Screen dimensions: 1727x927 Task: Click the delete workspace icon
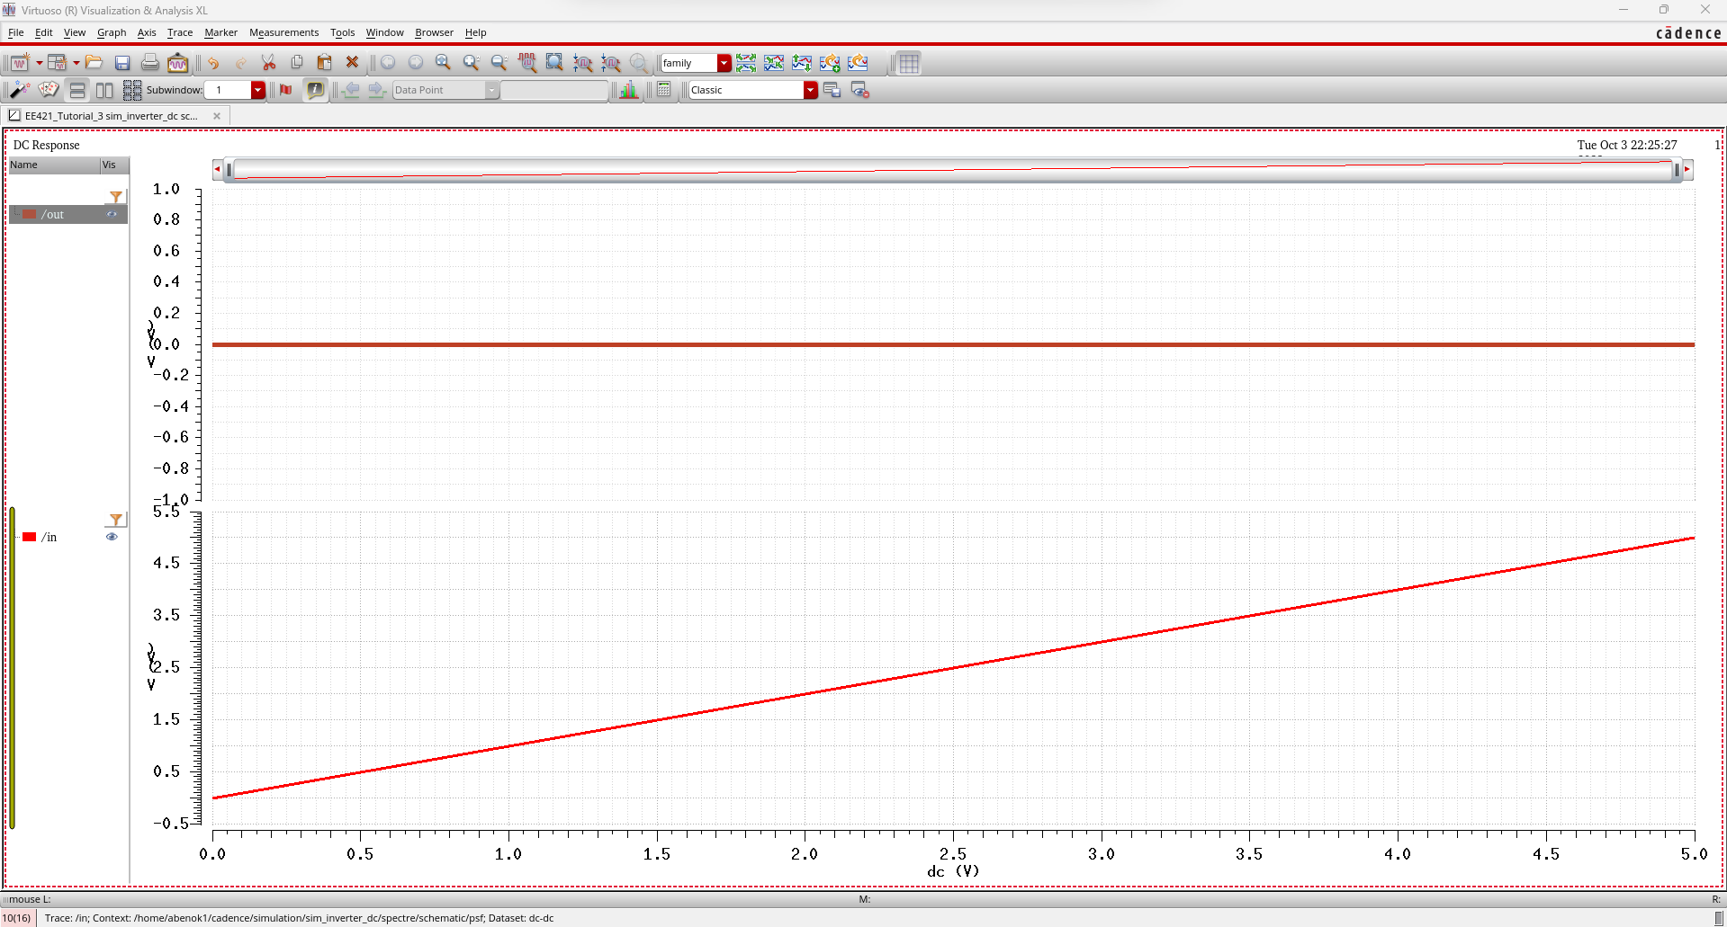pyautogui.click(x=859, y=90)
